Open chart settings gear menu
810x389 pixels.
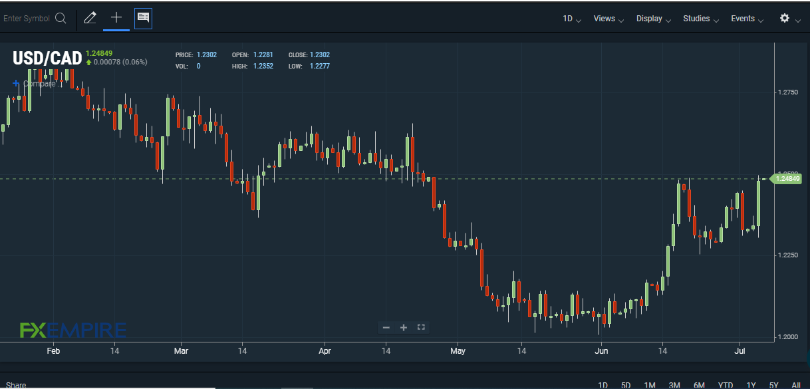(x=785, y=19)
